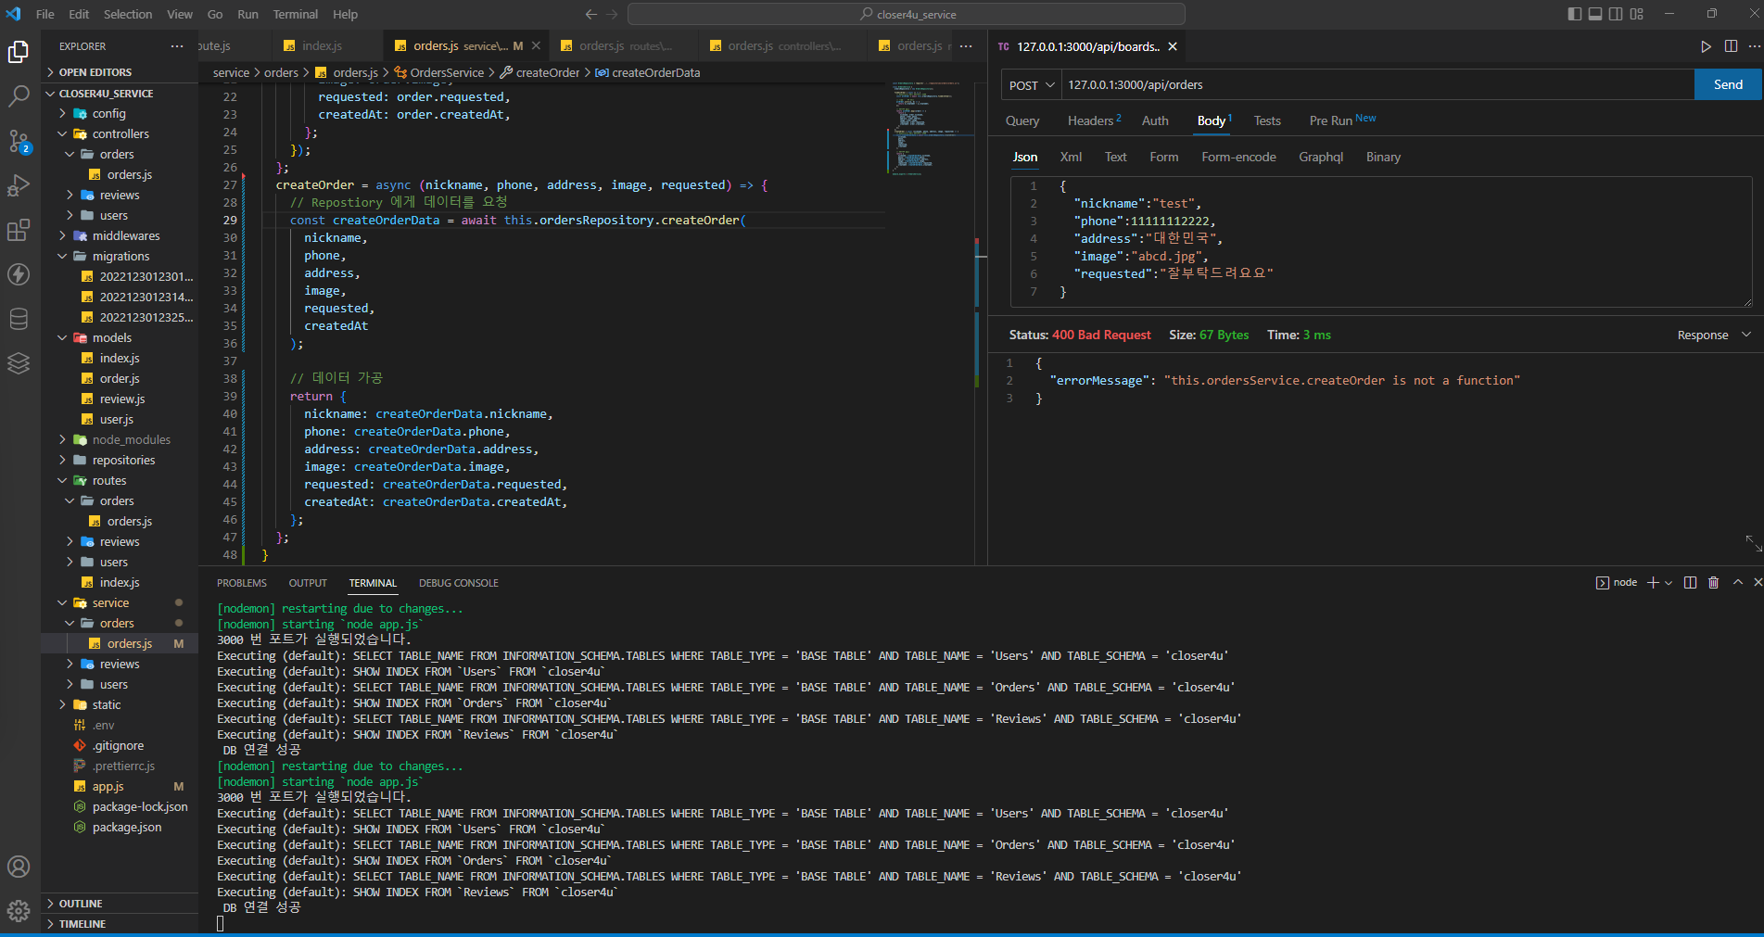This screenshot has width=1764, height=937.
Task: Open the Search view in activity bar
Action: pyautogui.click(x=19, y=95)
